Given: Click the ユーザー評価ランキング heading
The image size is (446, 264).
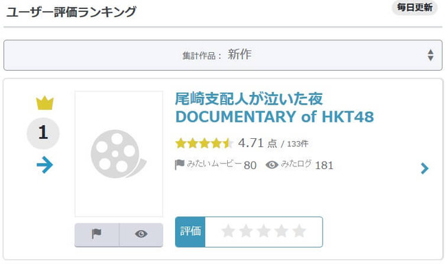Looking at the screenshot, I should tap(71, 12).
